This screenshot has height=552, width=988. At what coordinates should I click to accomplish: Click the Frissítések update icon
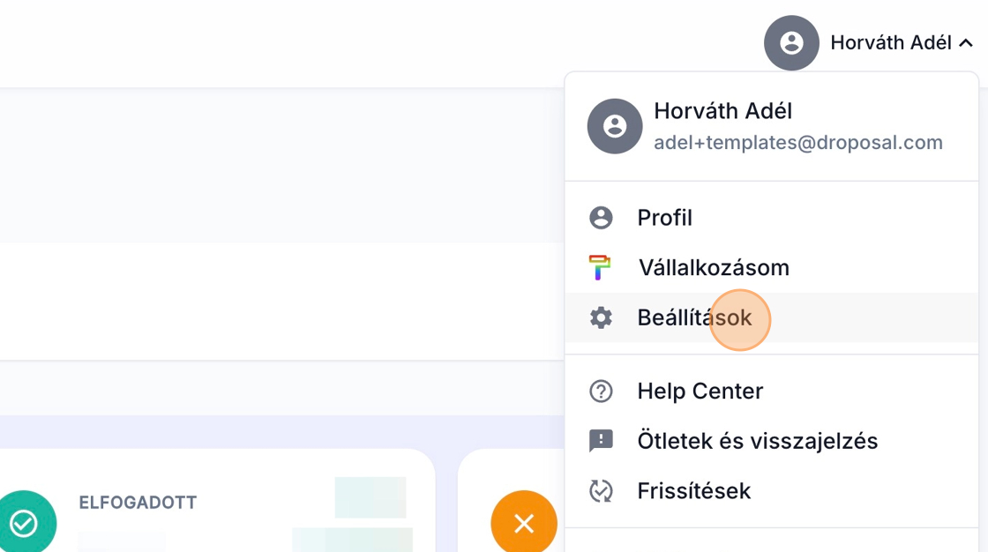[601, 490]
